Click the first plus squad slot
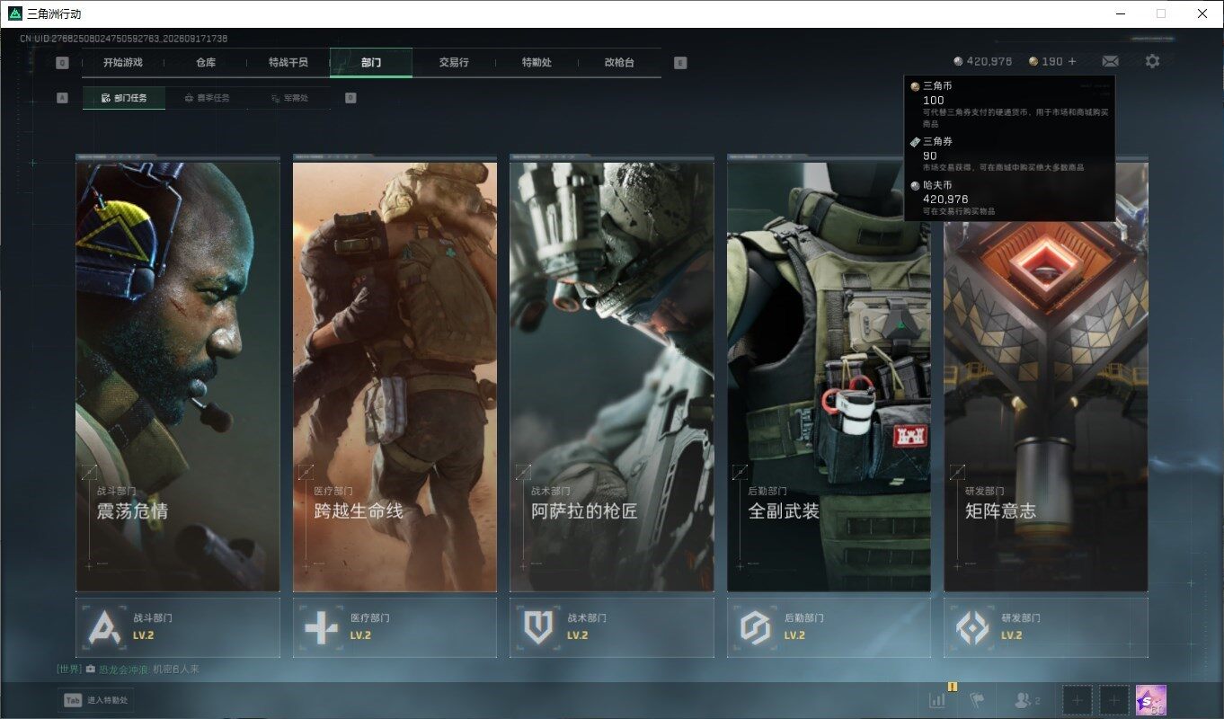Screen dimensions: 1224x719 coord(1078,700)
